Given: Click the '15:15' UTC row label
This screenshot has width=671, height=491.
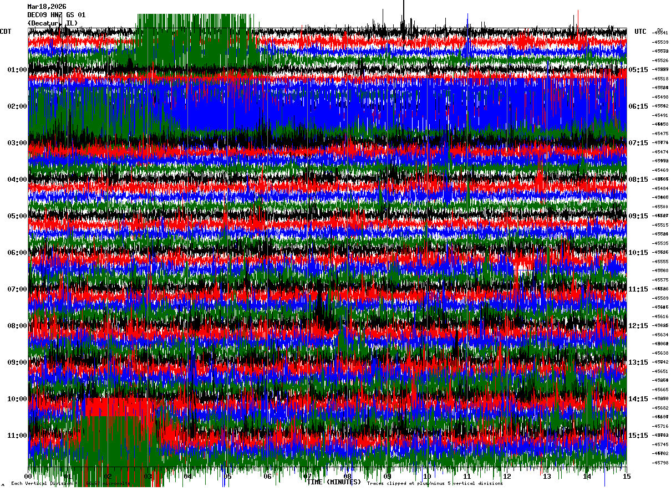Looking at the screenshot, I should click(638, 436).
